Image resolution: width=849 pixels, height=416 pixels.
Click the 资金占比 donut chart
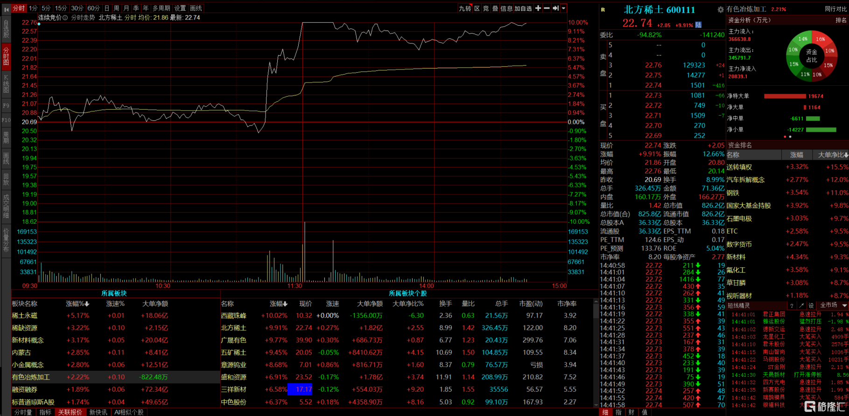pyautogui.click(x=811, y=55)
